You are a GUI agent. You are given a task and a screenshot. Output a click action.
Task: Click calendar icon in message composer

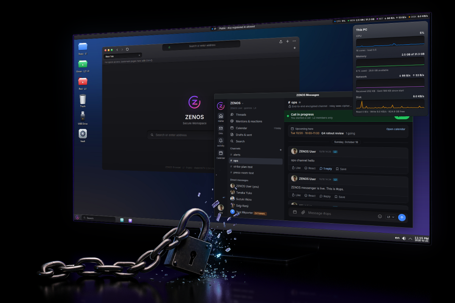[295, 212]
